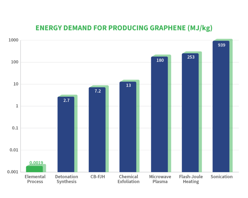Select the Detonation Synthesis bar

[x=66, y=134]
